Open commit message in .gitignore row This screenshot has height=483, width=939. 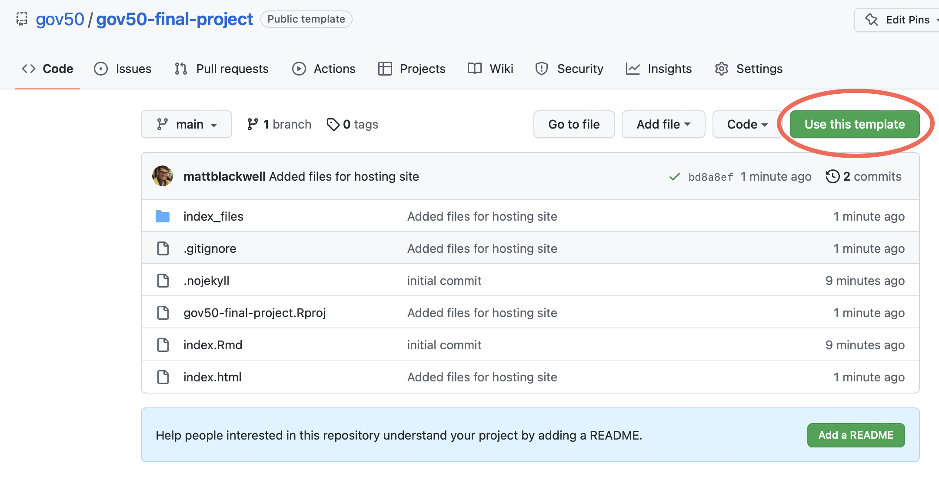coord(482,248)
